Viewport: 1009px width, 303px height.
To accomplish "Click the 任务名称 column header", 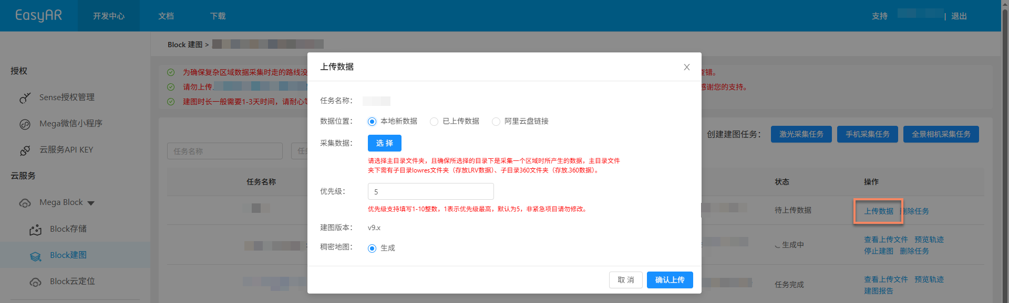I will click(x=261, y=182).
